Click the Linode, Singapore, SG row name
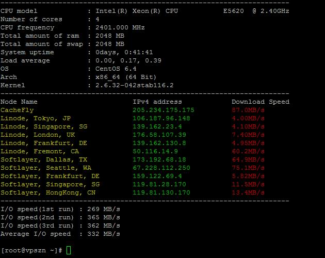The width and height of the screenshot is (325, 258). [44, 127]
